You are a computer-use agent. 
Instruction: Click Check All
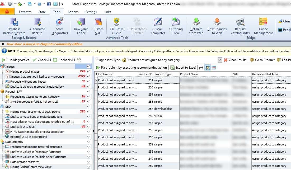pyautogui.click(x=42, y=60)
